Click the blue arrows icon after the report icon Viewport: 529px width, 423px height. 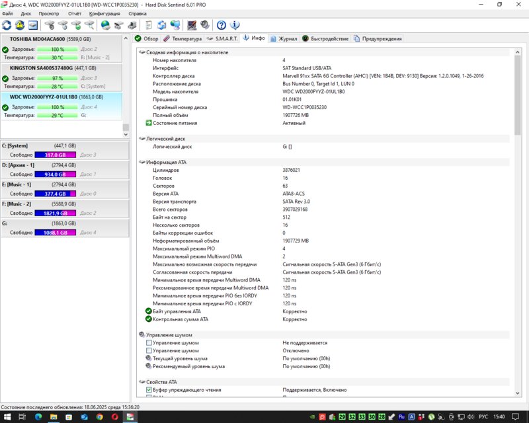coord(162,25)
